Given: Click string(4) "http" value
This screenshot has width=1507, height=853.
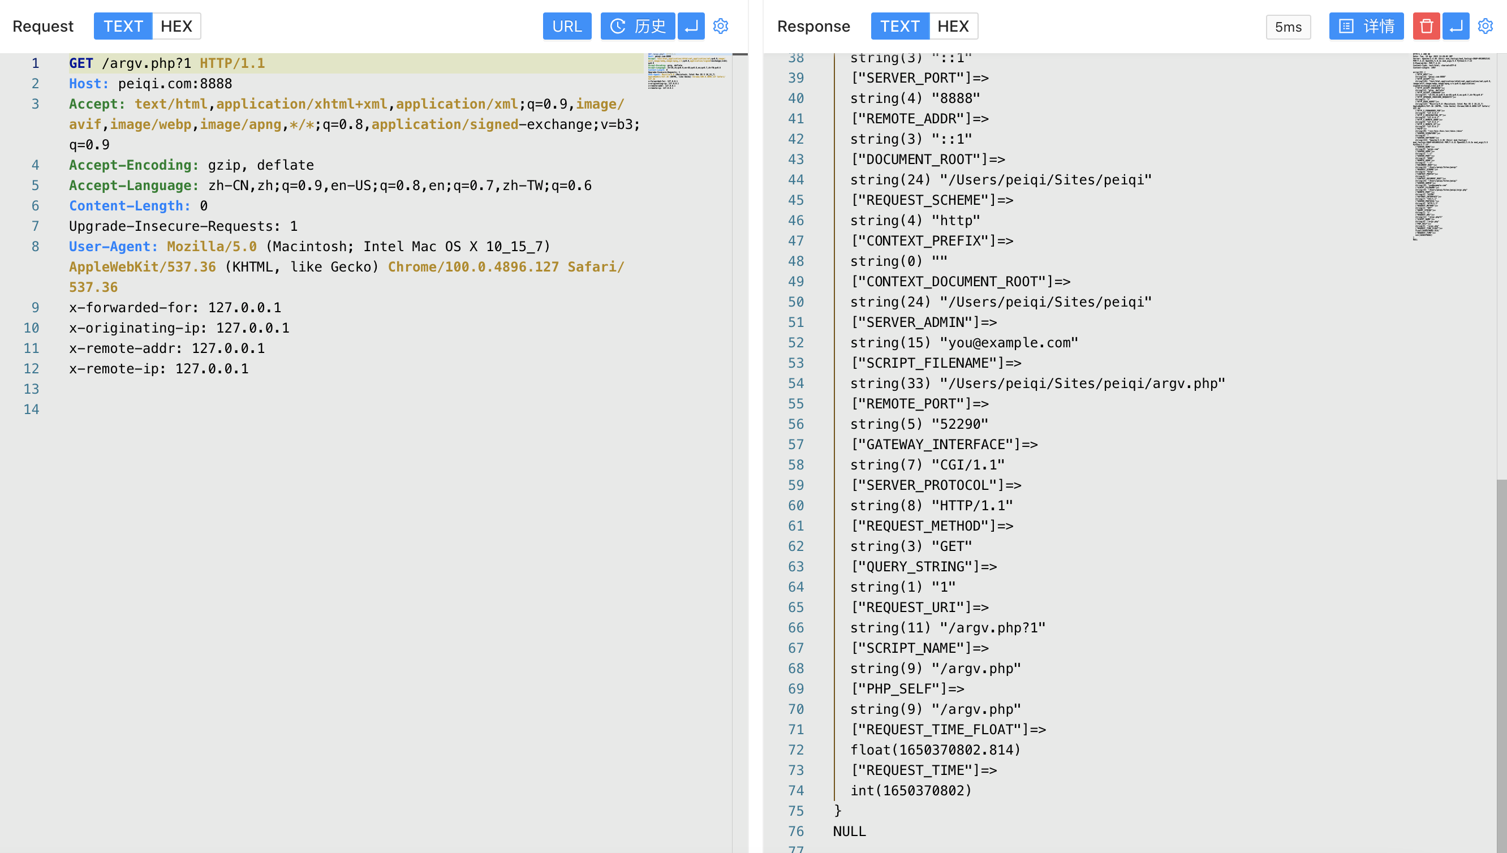Looking at the screenshot, I should [915, 221].
